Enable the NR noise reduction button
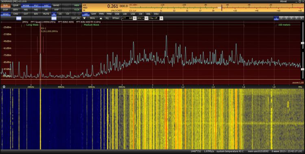This screenshot has width=305, height=154. click(x=46, y=9)
